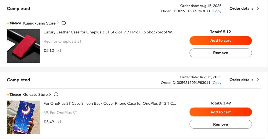This screenshot has width=268, height=139.
Task: Message the Guicase Store seller
Action: [x=56, y=94]
